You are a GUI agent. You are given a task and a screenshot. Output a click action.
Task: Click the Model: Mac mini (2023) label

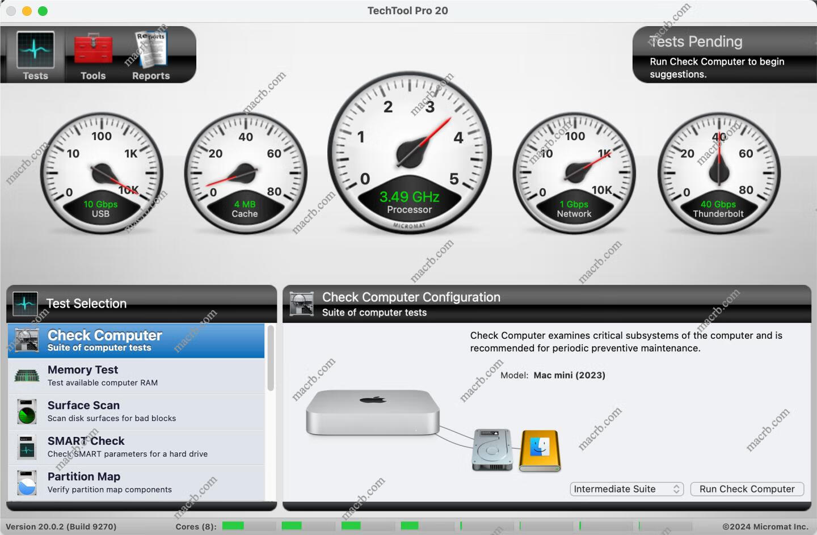[x=553, y=375]
